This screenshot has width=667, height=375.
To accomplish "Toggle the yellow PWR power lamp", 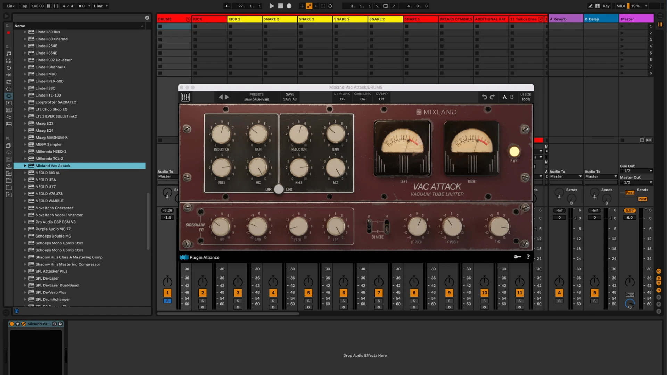I will (x=514, y=151).
